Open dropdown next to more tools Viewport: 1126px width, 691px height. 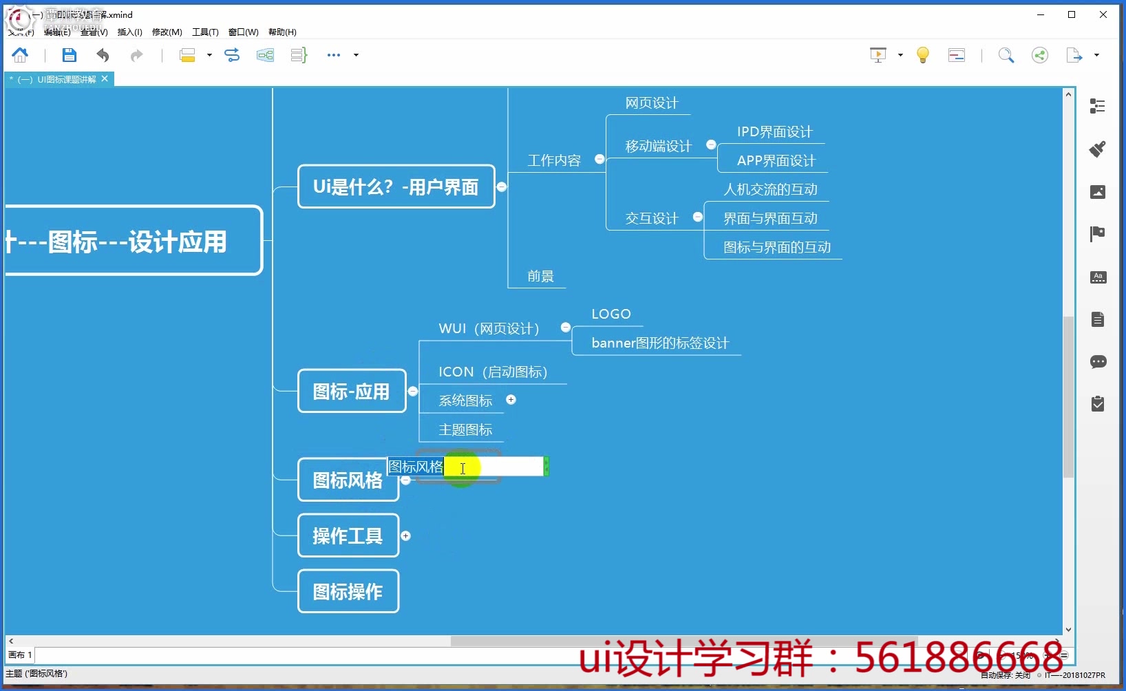[356, 55]
